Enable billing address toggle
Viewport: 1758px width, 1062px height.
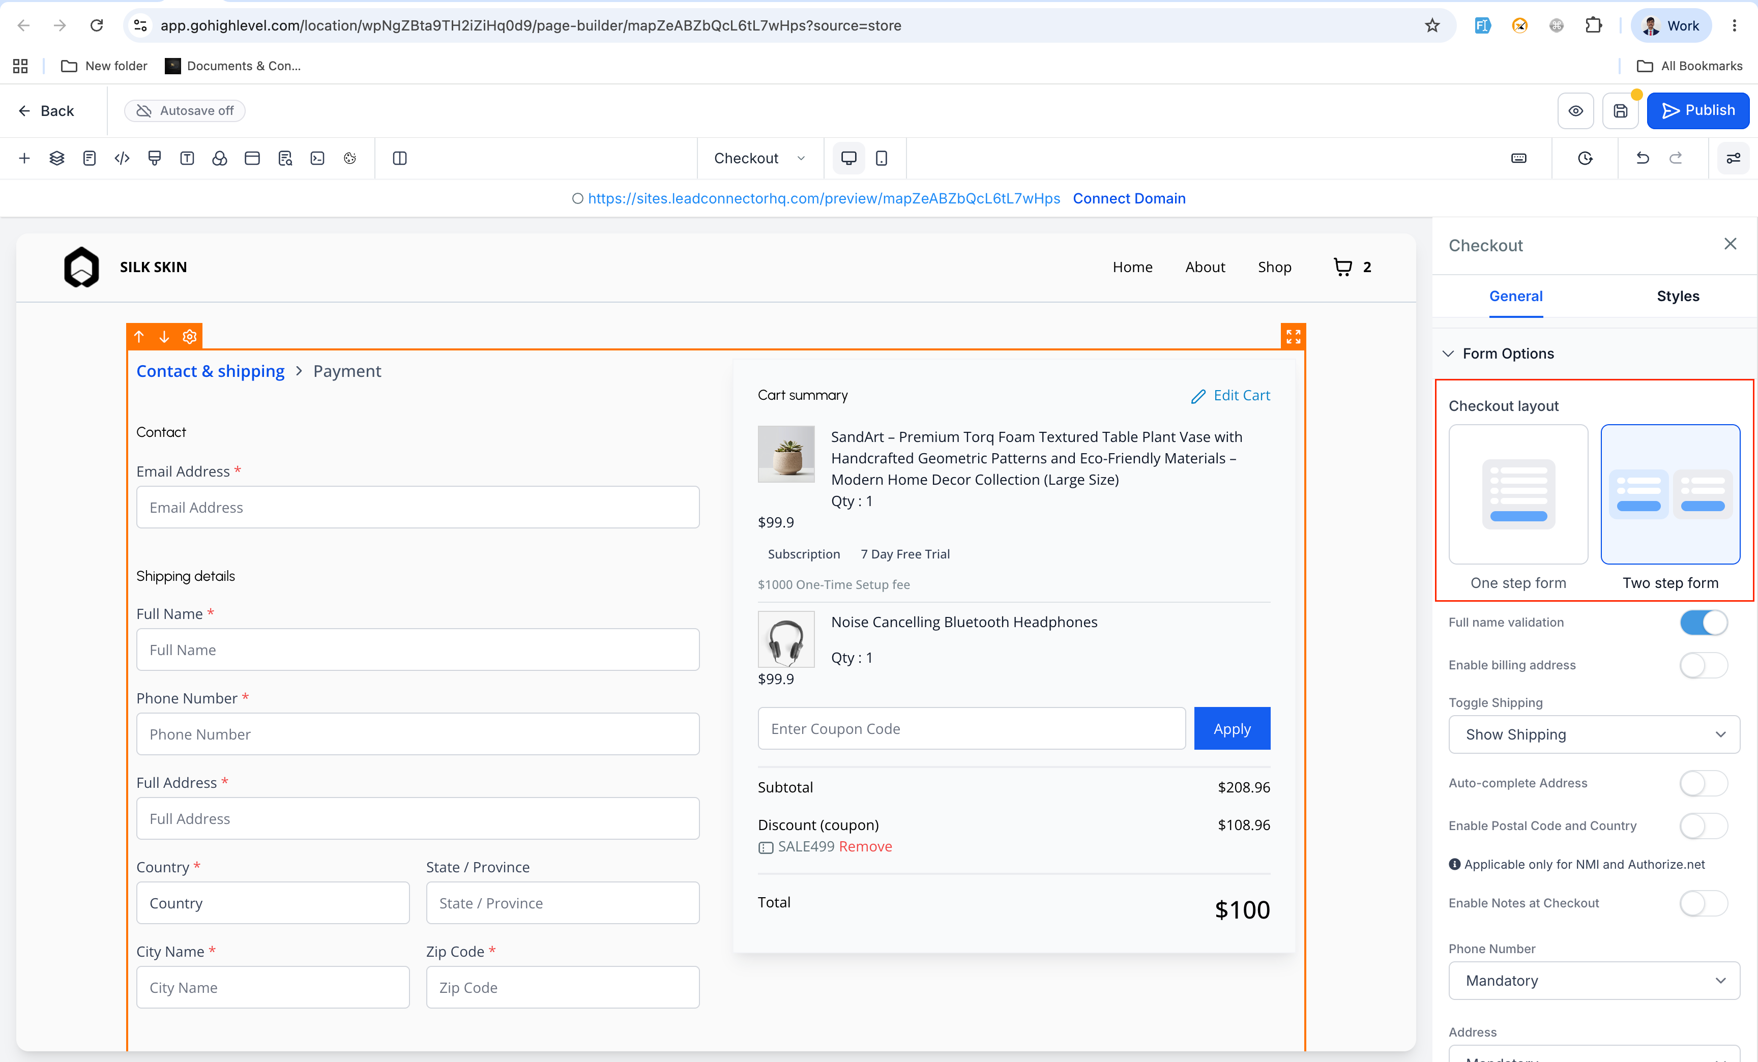pos(1704,665)
